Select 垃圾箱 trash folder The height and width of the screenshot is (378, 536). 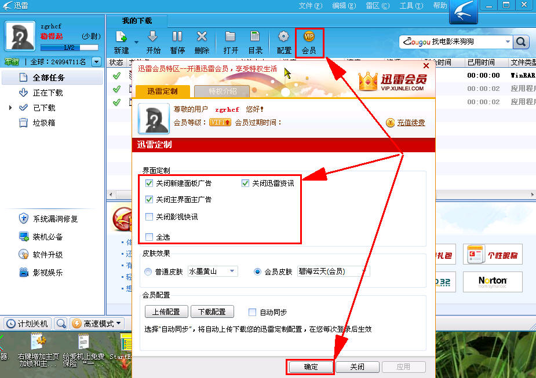(x=37, y=123)
